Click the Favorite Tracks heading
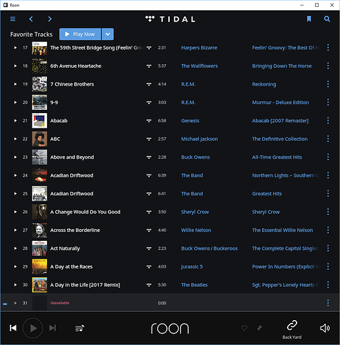This screenshot has height=345, width=340. (31, 34)
